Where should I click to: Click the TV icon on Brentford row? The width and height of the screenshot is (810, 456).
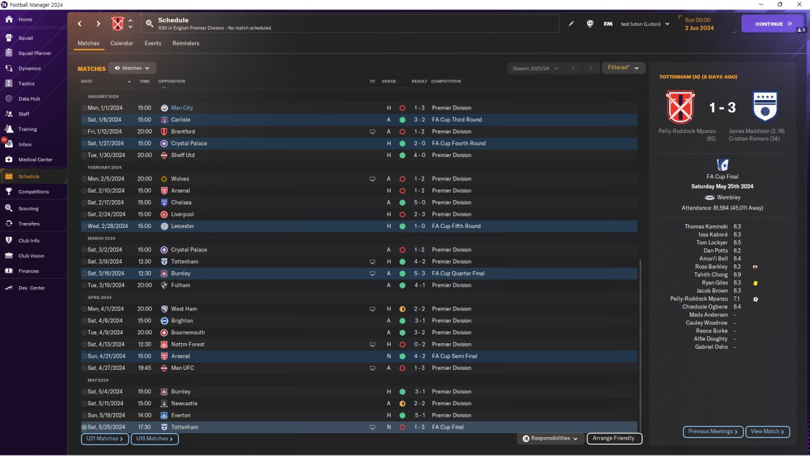coord(372,132)
